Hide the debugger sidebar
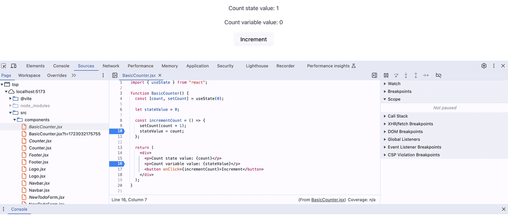The height and width of the screenshot is (215, 508). pyautogui.click(x=374, y=75)
